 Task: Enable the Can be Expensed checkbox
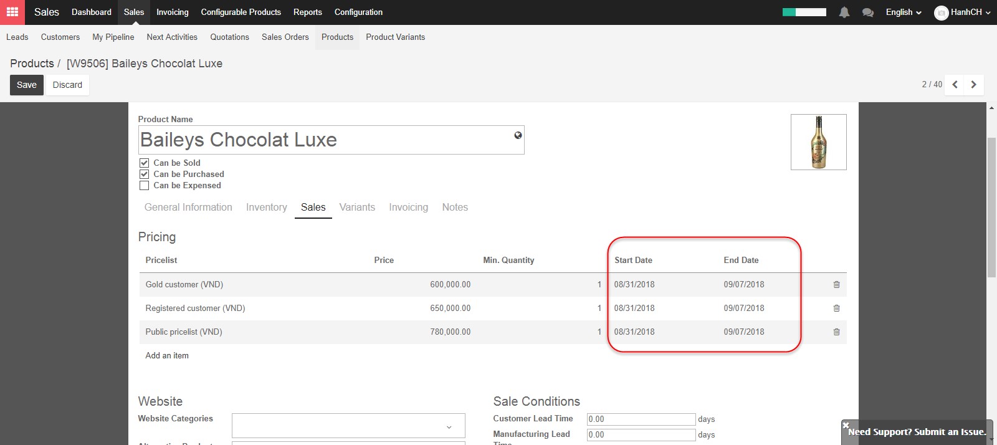144,185
